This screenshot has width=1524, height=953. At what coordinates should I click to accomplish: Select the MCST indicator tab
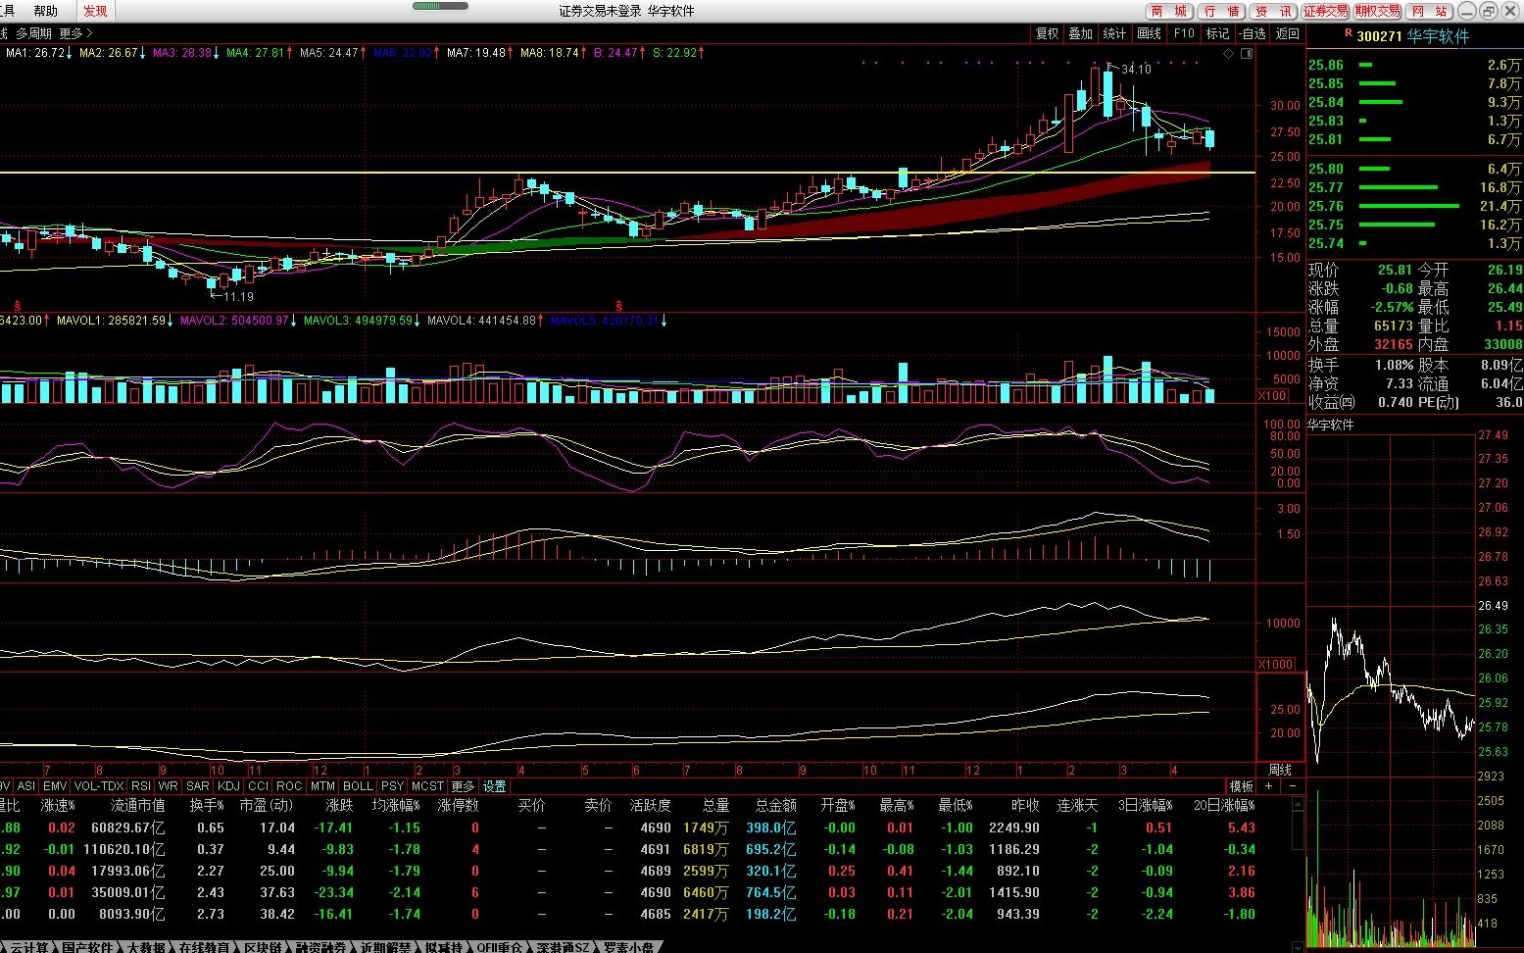click(x=427, y=786)
